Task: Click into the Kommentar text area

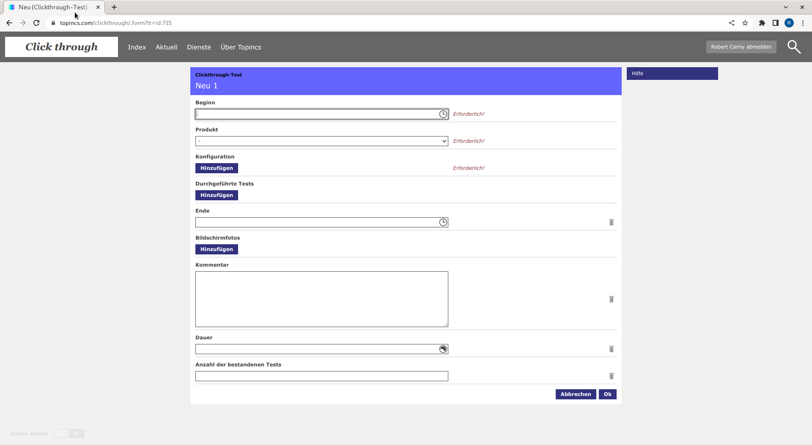Action: pos(321,299)
